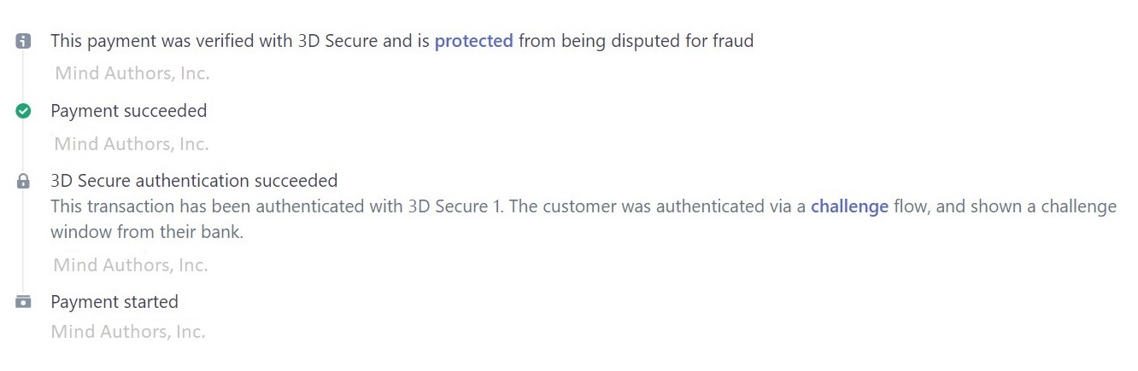
Task: Click Mind Authors, Inc. below the challenge description
Action: (131, 265)
